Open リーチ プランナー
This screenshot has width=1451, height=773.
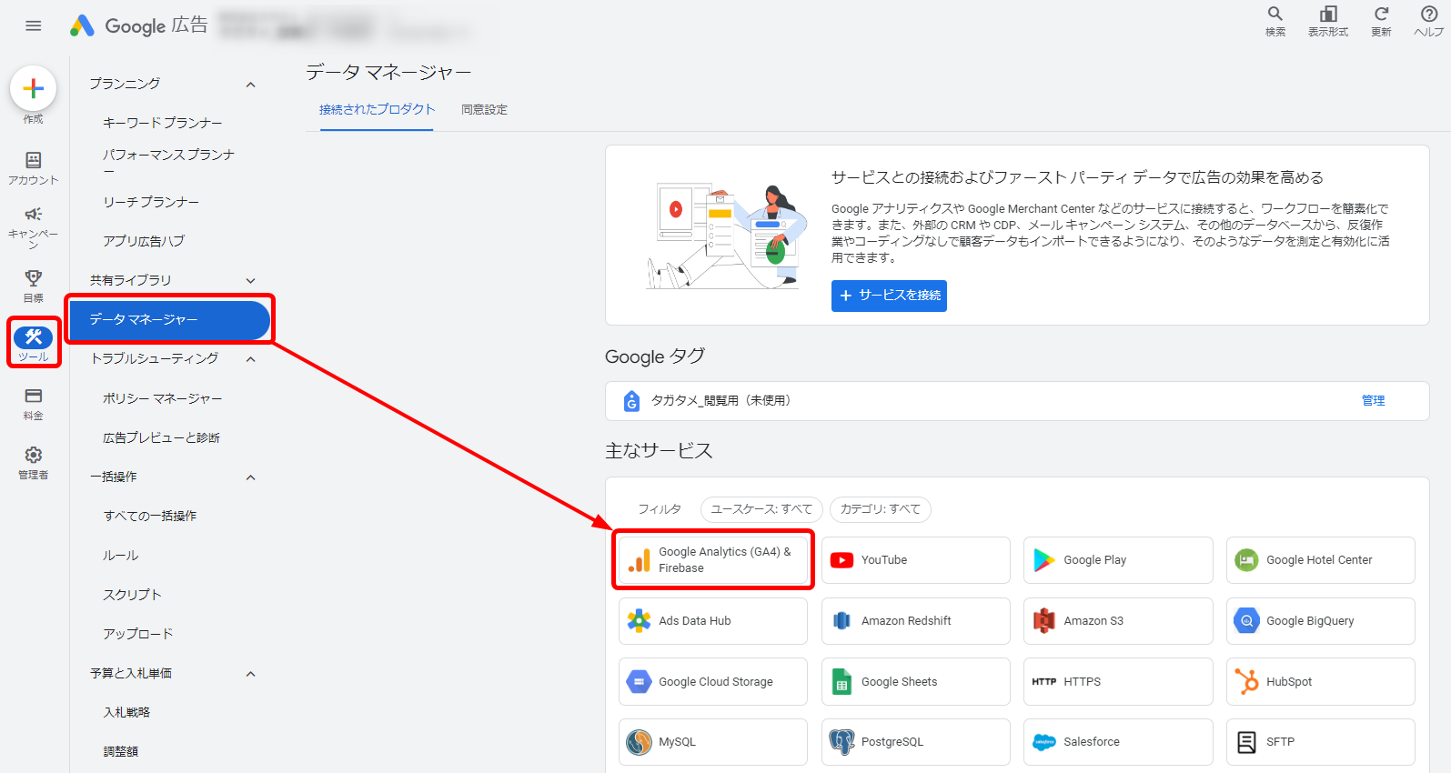point(151,202)
